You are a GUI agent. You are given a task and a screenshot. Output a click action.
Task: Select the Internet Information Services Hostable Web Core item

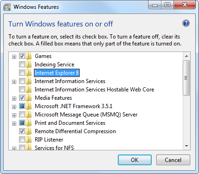click(x=94, y=90)
